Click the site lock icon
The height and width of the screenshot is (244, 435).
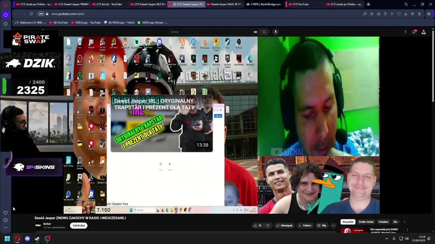[48, 14]
